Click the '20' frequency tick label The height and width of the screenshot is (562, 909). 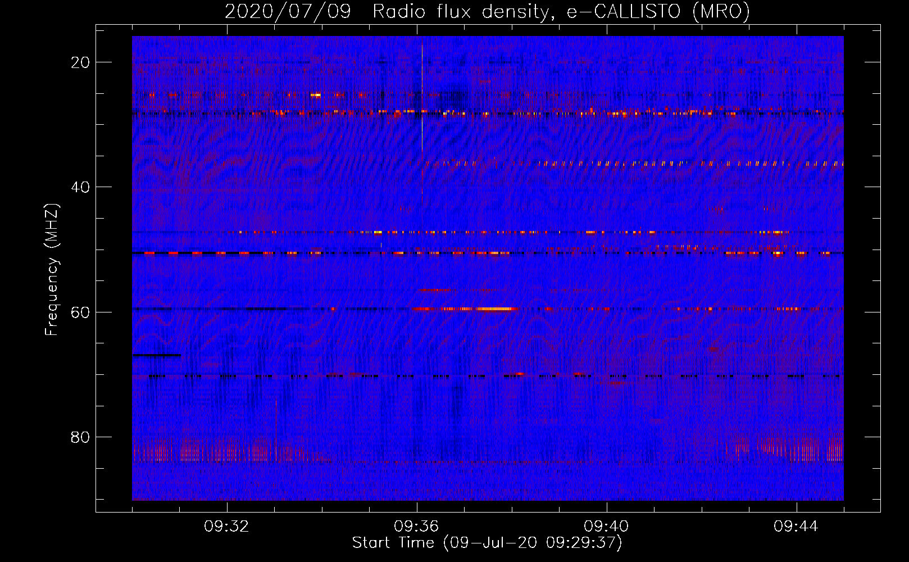click(x=80, y=62)
